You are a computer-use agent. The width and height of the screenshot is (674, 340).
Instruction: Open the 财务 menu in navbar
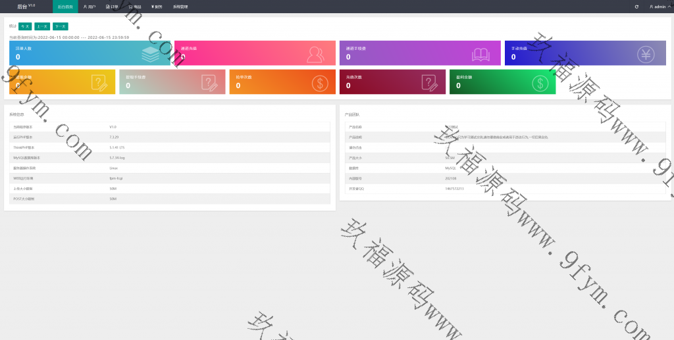tap(157, 7)
